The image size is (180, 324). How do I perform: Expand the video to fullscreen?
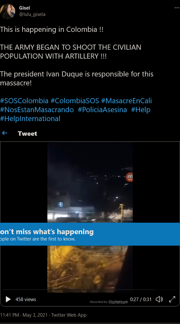(x=172, y=299)
